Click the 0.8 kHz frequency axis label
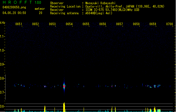The image size is (176, 112). (2, 78)
